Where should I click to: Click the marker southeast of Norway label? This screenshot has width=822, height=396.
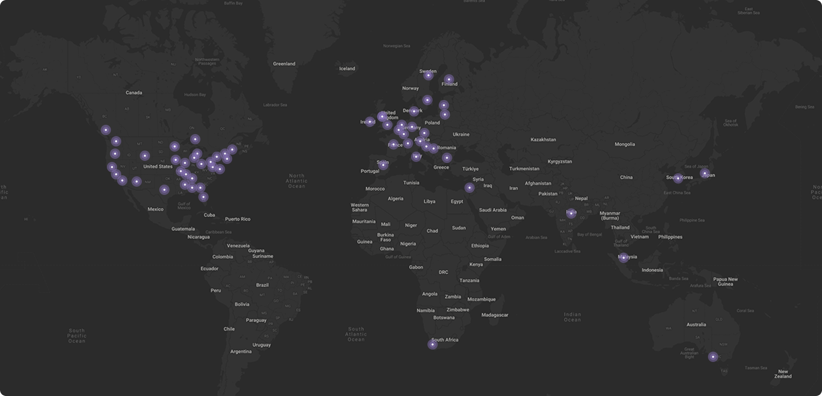[x=427, y=100]
